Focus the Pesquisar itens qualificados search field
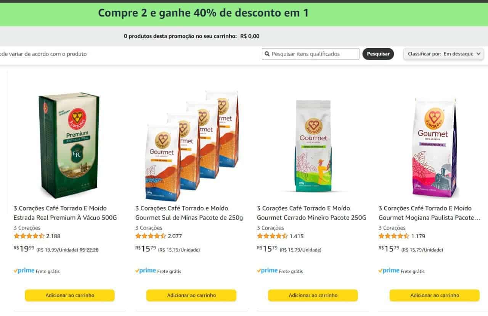This screenshot has width=488, height=316. click(311, 54)
